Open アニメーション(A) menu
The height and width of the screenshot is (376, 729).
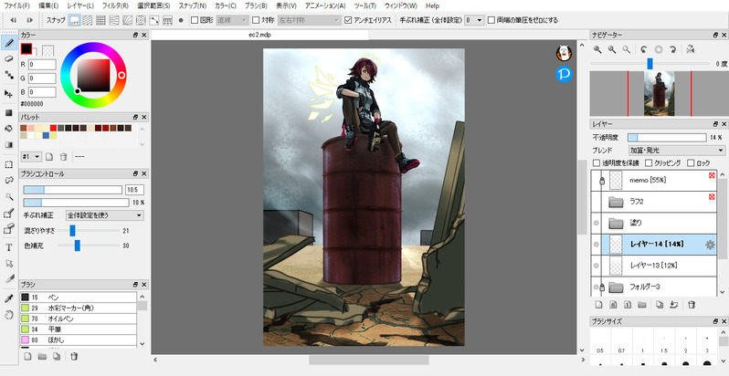coord(325,6)
